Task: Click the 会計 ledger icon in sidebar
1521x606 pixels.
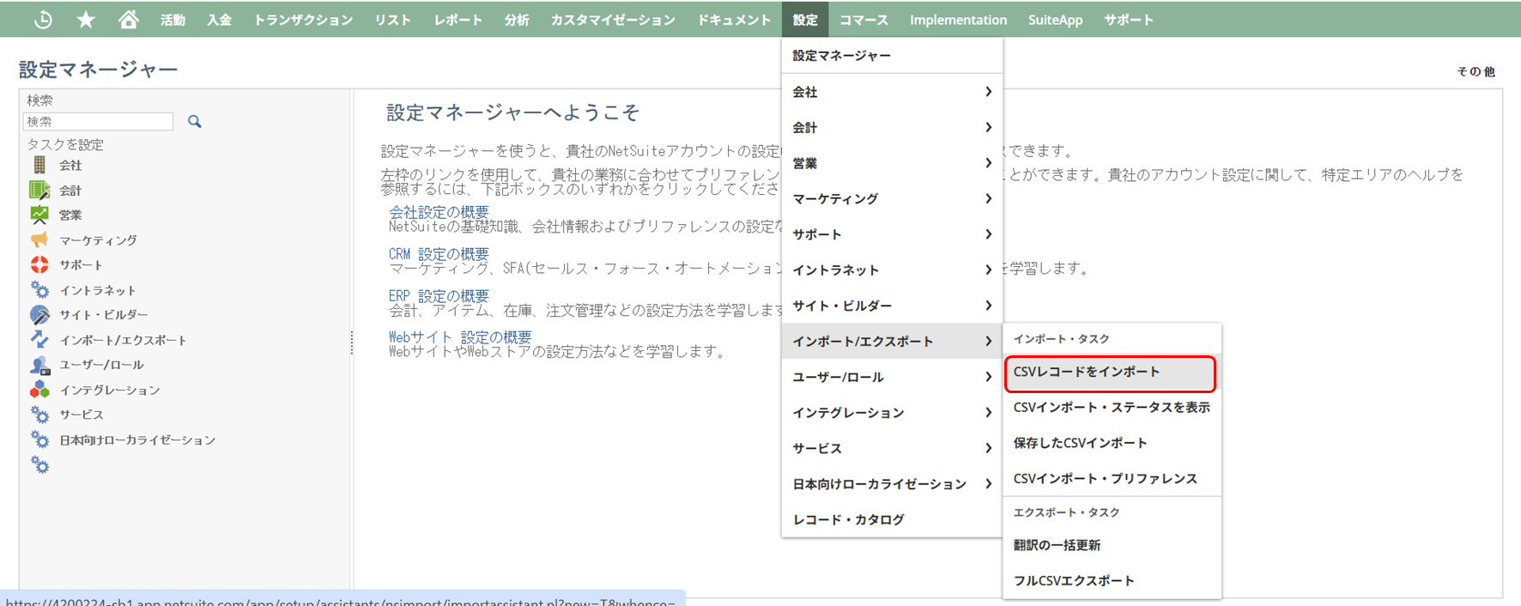Action: [x=39, y=190]
